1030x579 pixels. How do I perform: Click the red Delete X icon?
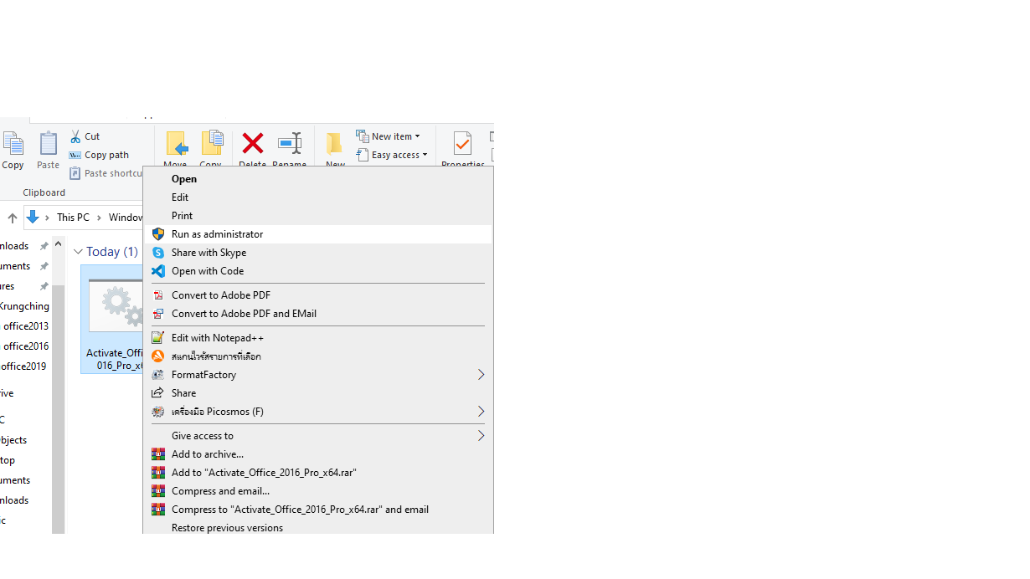[252, 143]
